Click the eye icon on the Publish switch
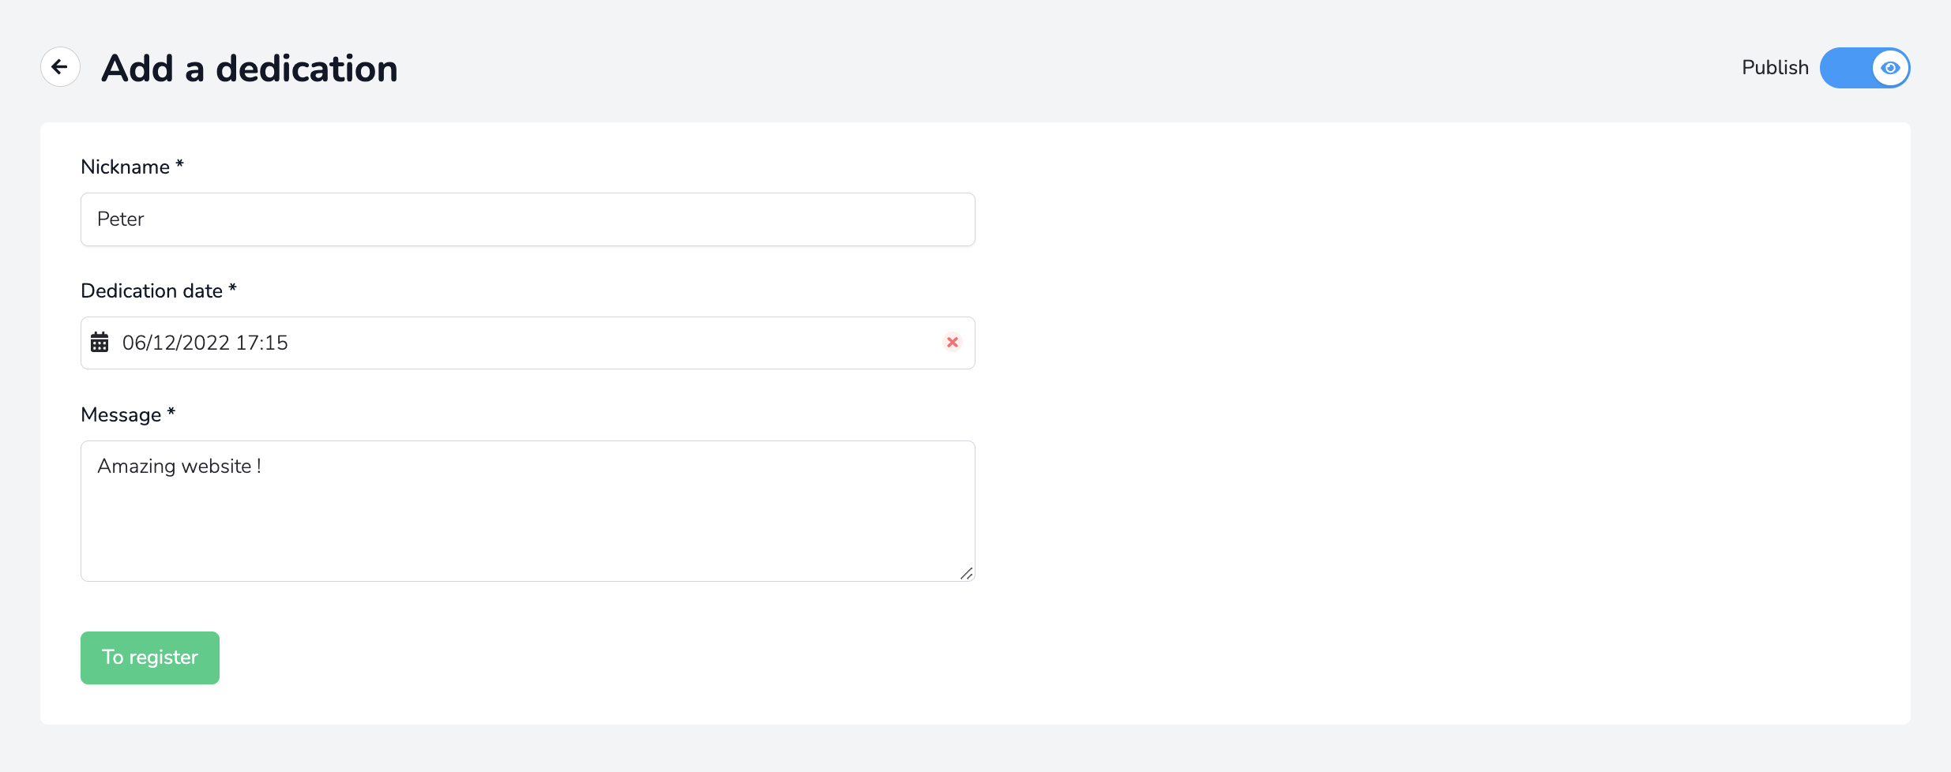1951x772 pixels. (x=1890, y=68)
